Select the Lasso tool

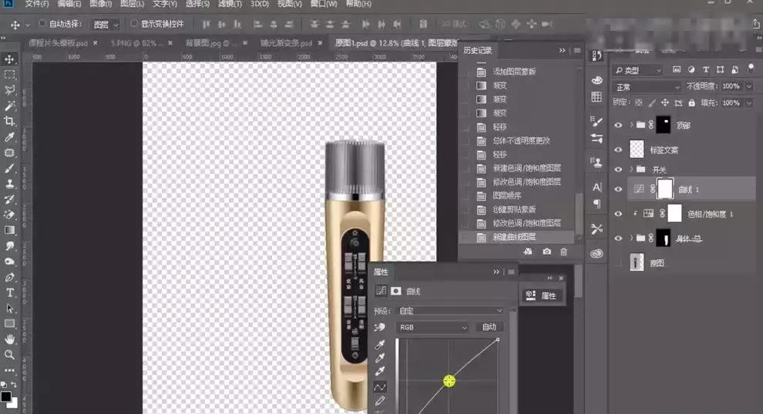coord(9,90)
